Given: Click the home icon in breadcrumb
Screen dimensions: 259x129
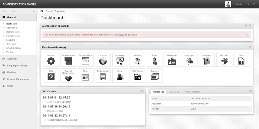Looking at the screenshot, I should point(42,11).
